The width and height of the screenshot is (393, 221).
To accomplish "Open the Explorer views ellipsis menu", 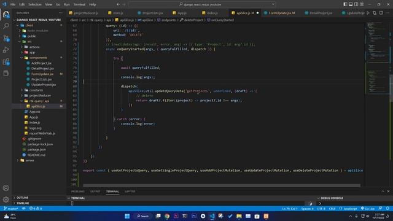I will (61, 13).
